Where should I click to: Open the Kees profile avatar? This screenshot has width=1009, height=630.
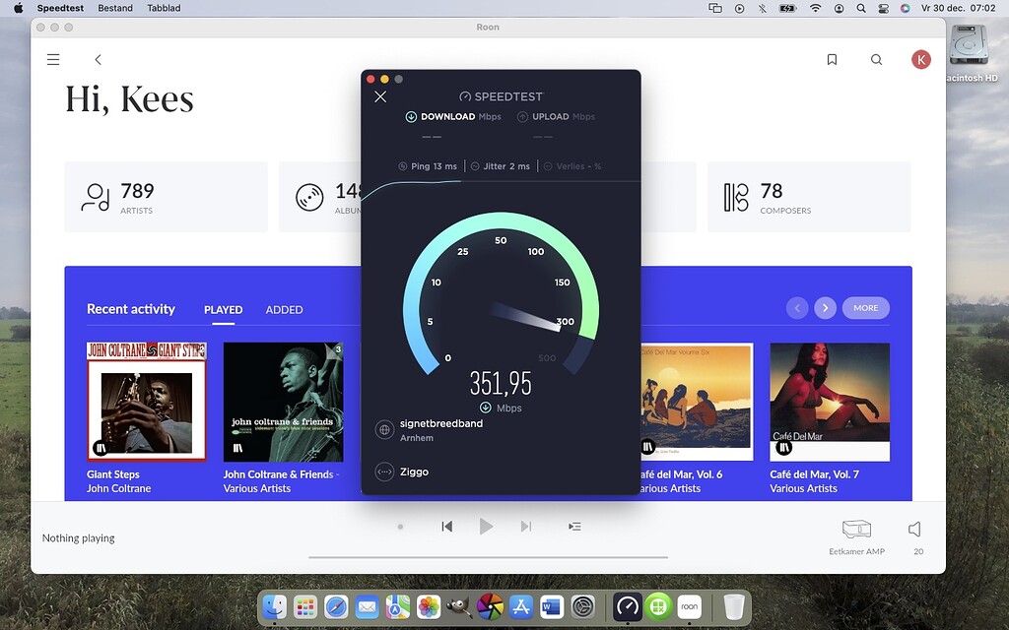[920, 60]
